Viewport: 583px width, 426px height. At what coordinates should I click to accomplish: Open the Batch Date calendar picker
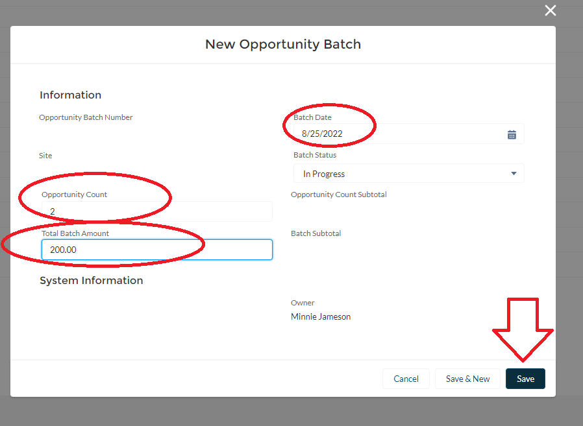(512, 135)
